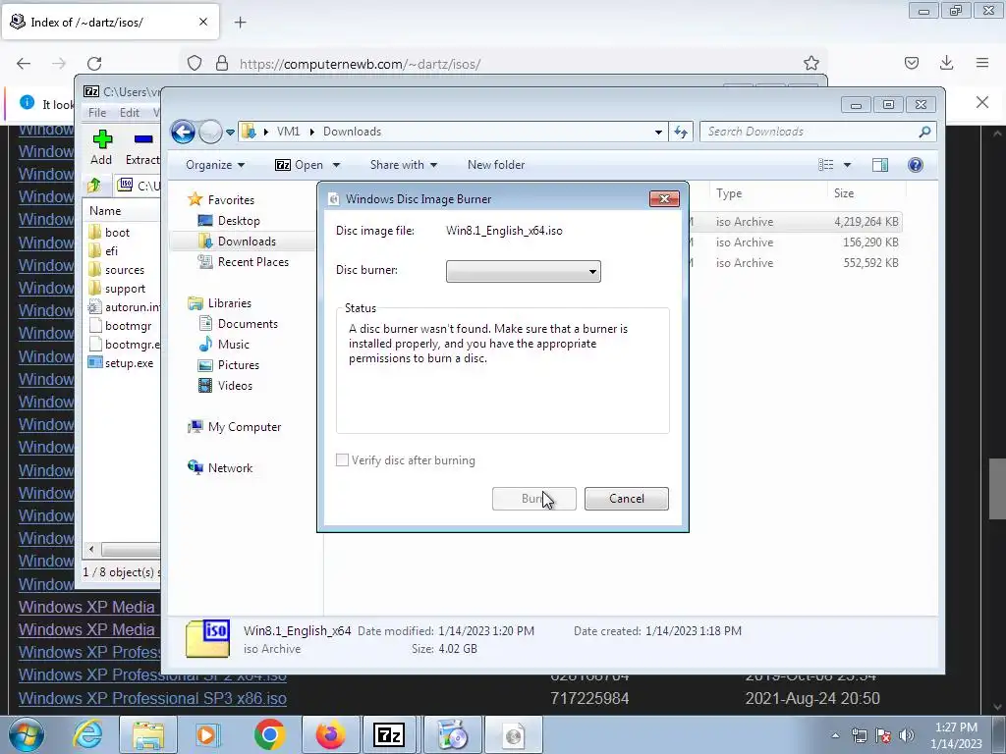This screenshot has height=754, width=1006.
Task: Open the Firefox downloads panel icon
Action: point(946,63)
